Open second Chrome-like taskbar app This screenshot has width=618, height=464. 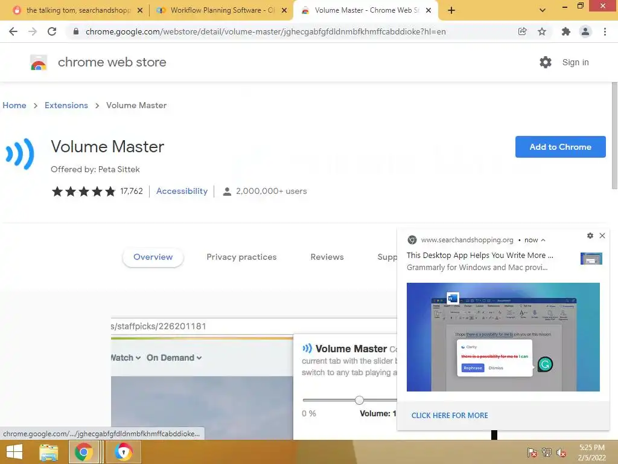123,452
